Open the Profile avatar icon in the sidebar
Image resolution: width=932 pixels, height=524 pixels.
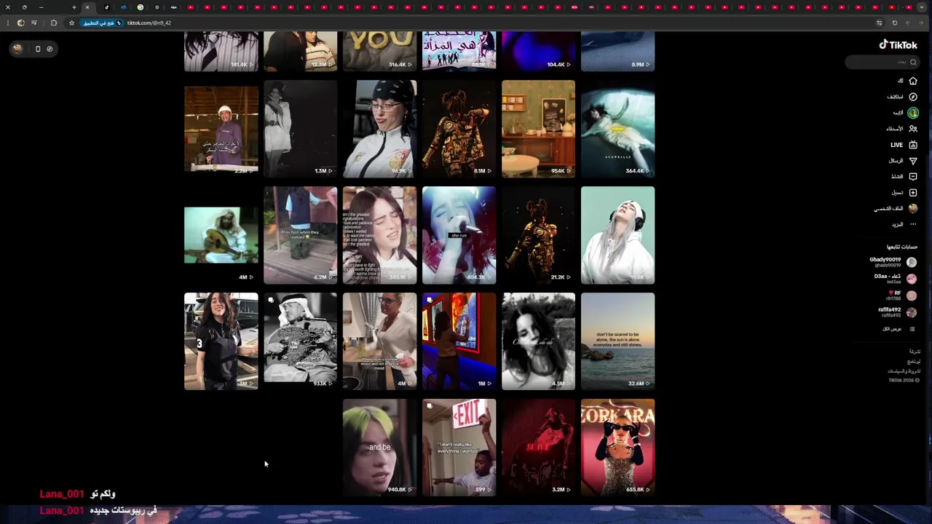click(913, 209)
